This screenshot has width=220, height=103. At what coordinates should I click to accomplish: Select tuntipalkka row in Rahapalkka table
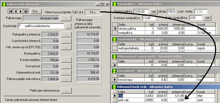164,33
